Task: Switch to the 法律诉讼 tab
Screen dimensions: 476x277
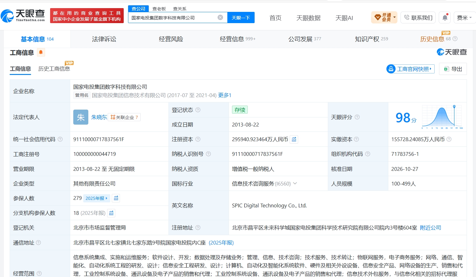Action: click(104, 39)
